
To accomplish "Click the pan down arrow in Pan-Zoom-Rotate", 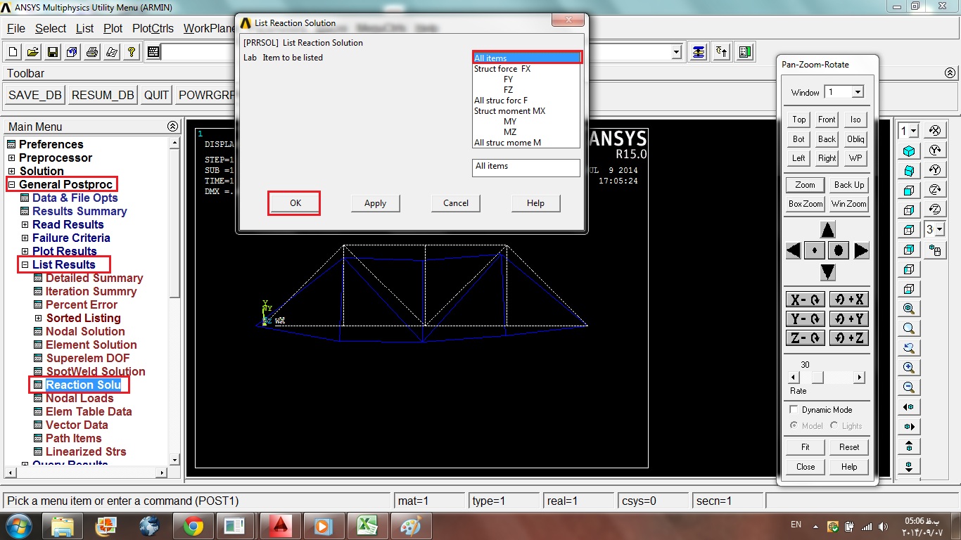I will point(828,271).
